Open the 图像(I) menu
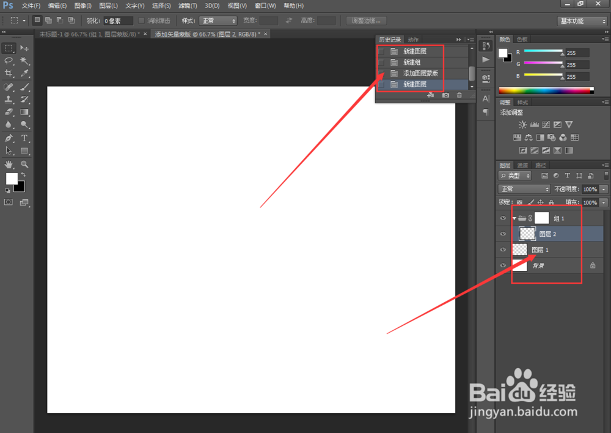The image size is (611, 433). coord(82,6)
